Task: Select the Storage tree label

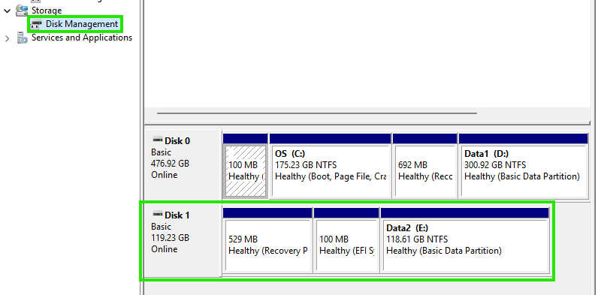Action: click(47, 11)
